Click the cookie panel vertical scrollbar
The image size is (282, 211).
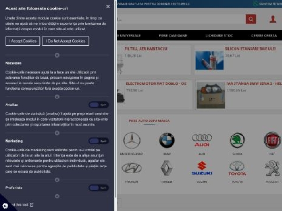click(115, 98)
